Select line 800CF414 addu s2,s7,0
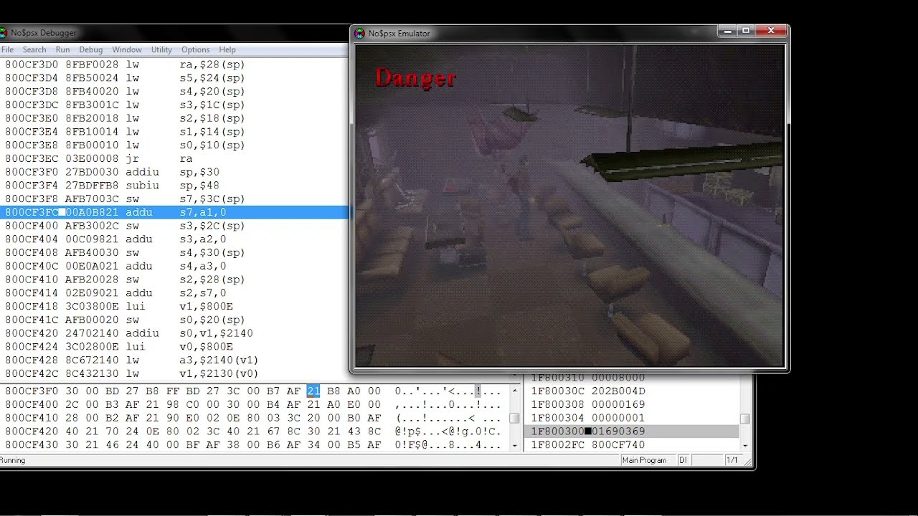The width and height of the screenshot is (918, 516). 174,293
